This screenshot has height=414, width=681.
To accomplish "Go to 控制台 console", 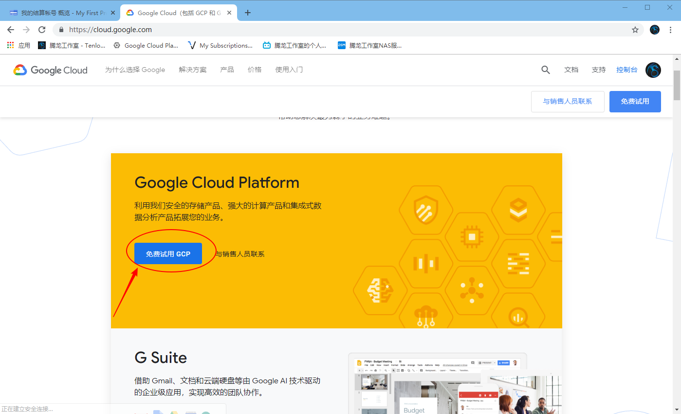I will tap(627, 70).
